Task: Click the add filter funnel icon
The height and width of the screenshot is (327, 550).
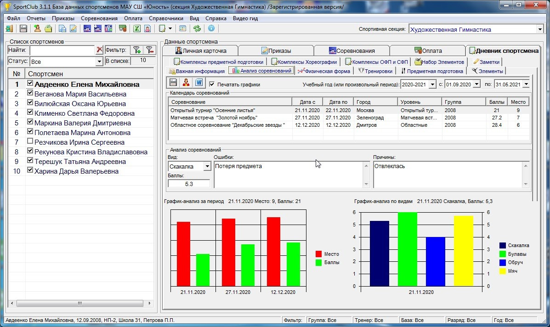Action: tap(136, 50)
